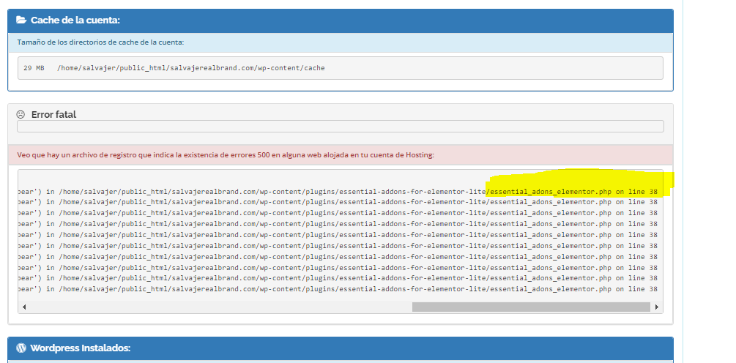Click the Error fatal heading
This screenshot has height=363, width=736.
[53, 114]
